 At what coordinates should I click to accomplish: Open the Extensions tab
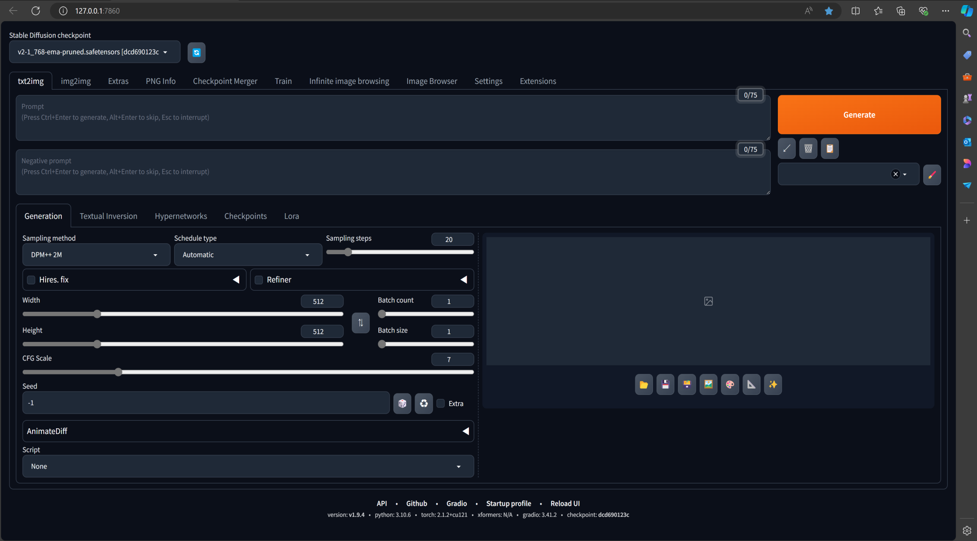pos(538,81)
